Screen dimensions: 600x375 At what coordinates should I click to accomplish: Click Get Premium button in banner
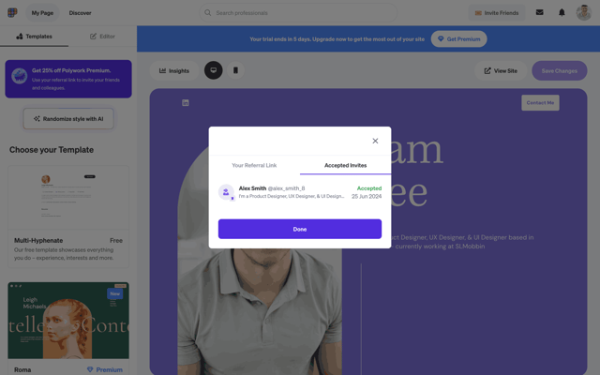coord(458,39)
